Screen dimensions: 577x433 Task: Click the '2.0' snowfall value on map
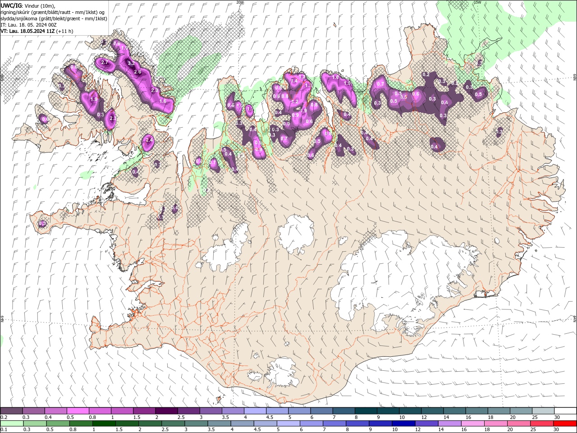154,91
